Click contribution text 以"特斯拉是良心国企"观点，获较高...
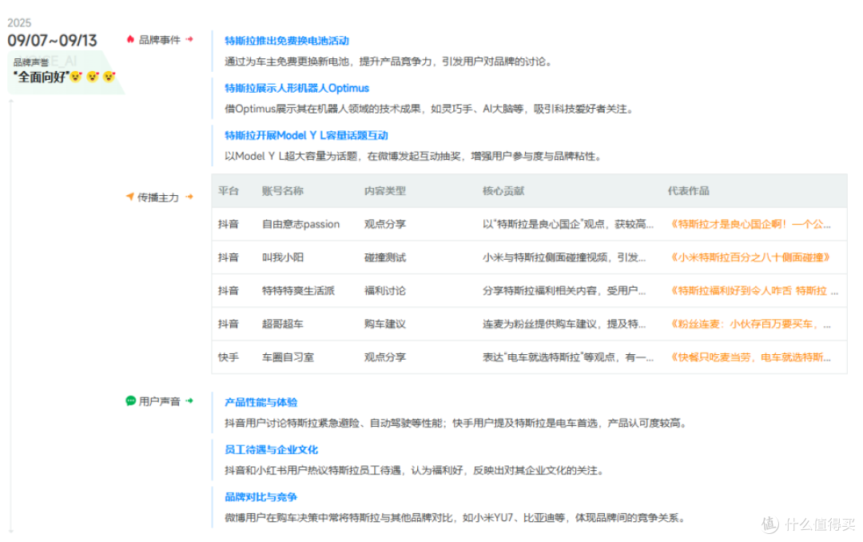Viewport: 863px width, 542px height. point(568,224)
